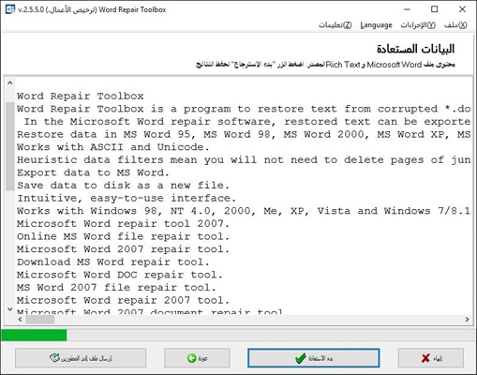This screenshot has height=375, width=477.
Task: Click the line 'Microsoft Word repair 2007 tool.'
Action: click(123, 300)
